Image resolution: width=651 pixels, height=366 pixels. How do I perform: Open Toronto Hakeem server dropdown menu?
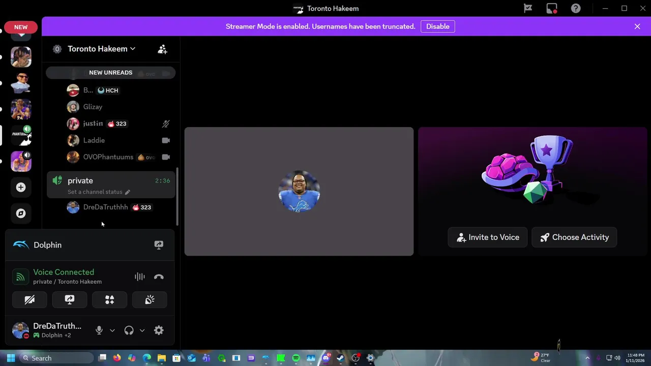(x=102, y=49)
